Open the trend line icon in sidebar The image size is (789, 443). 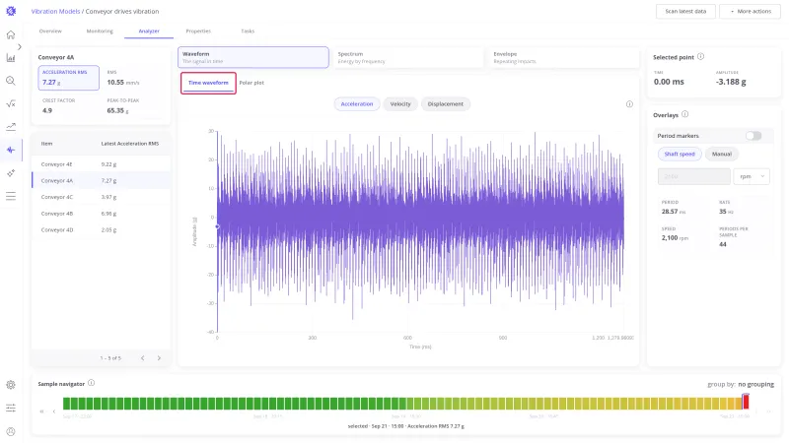pyautogui.click(x=11, y=127)
